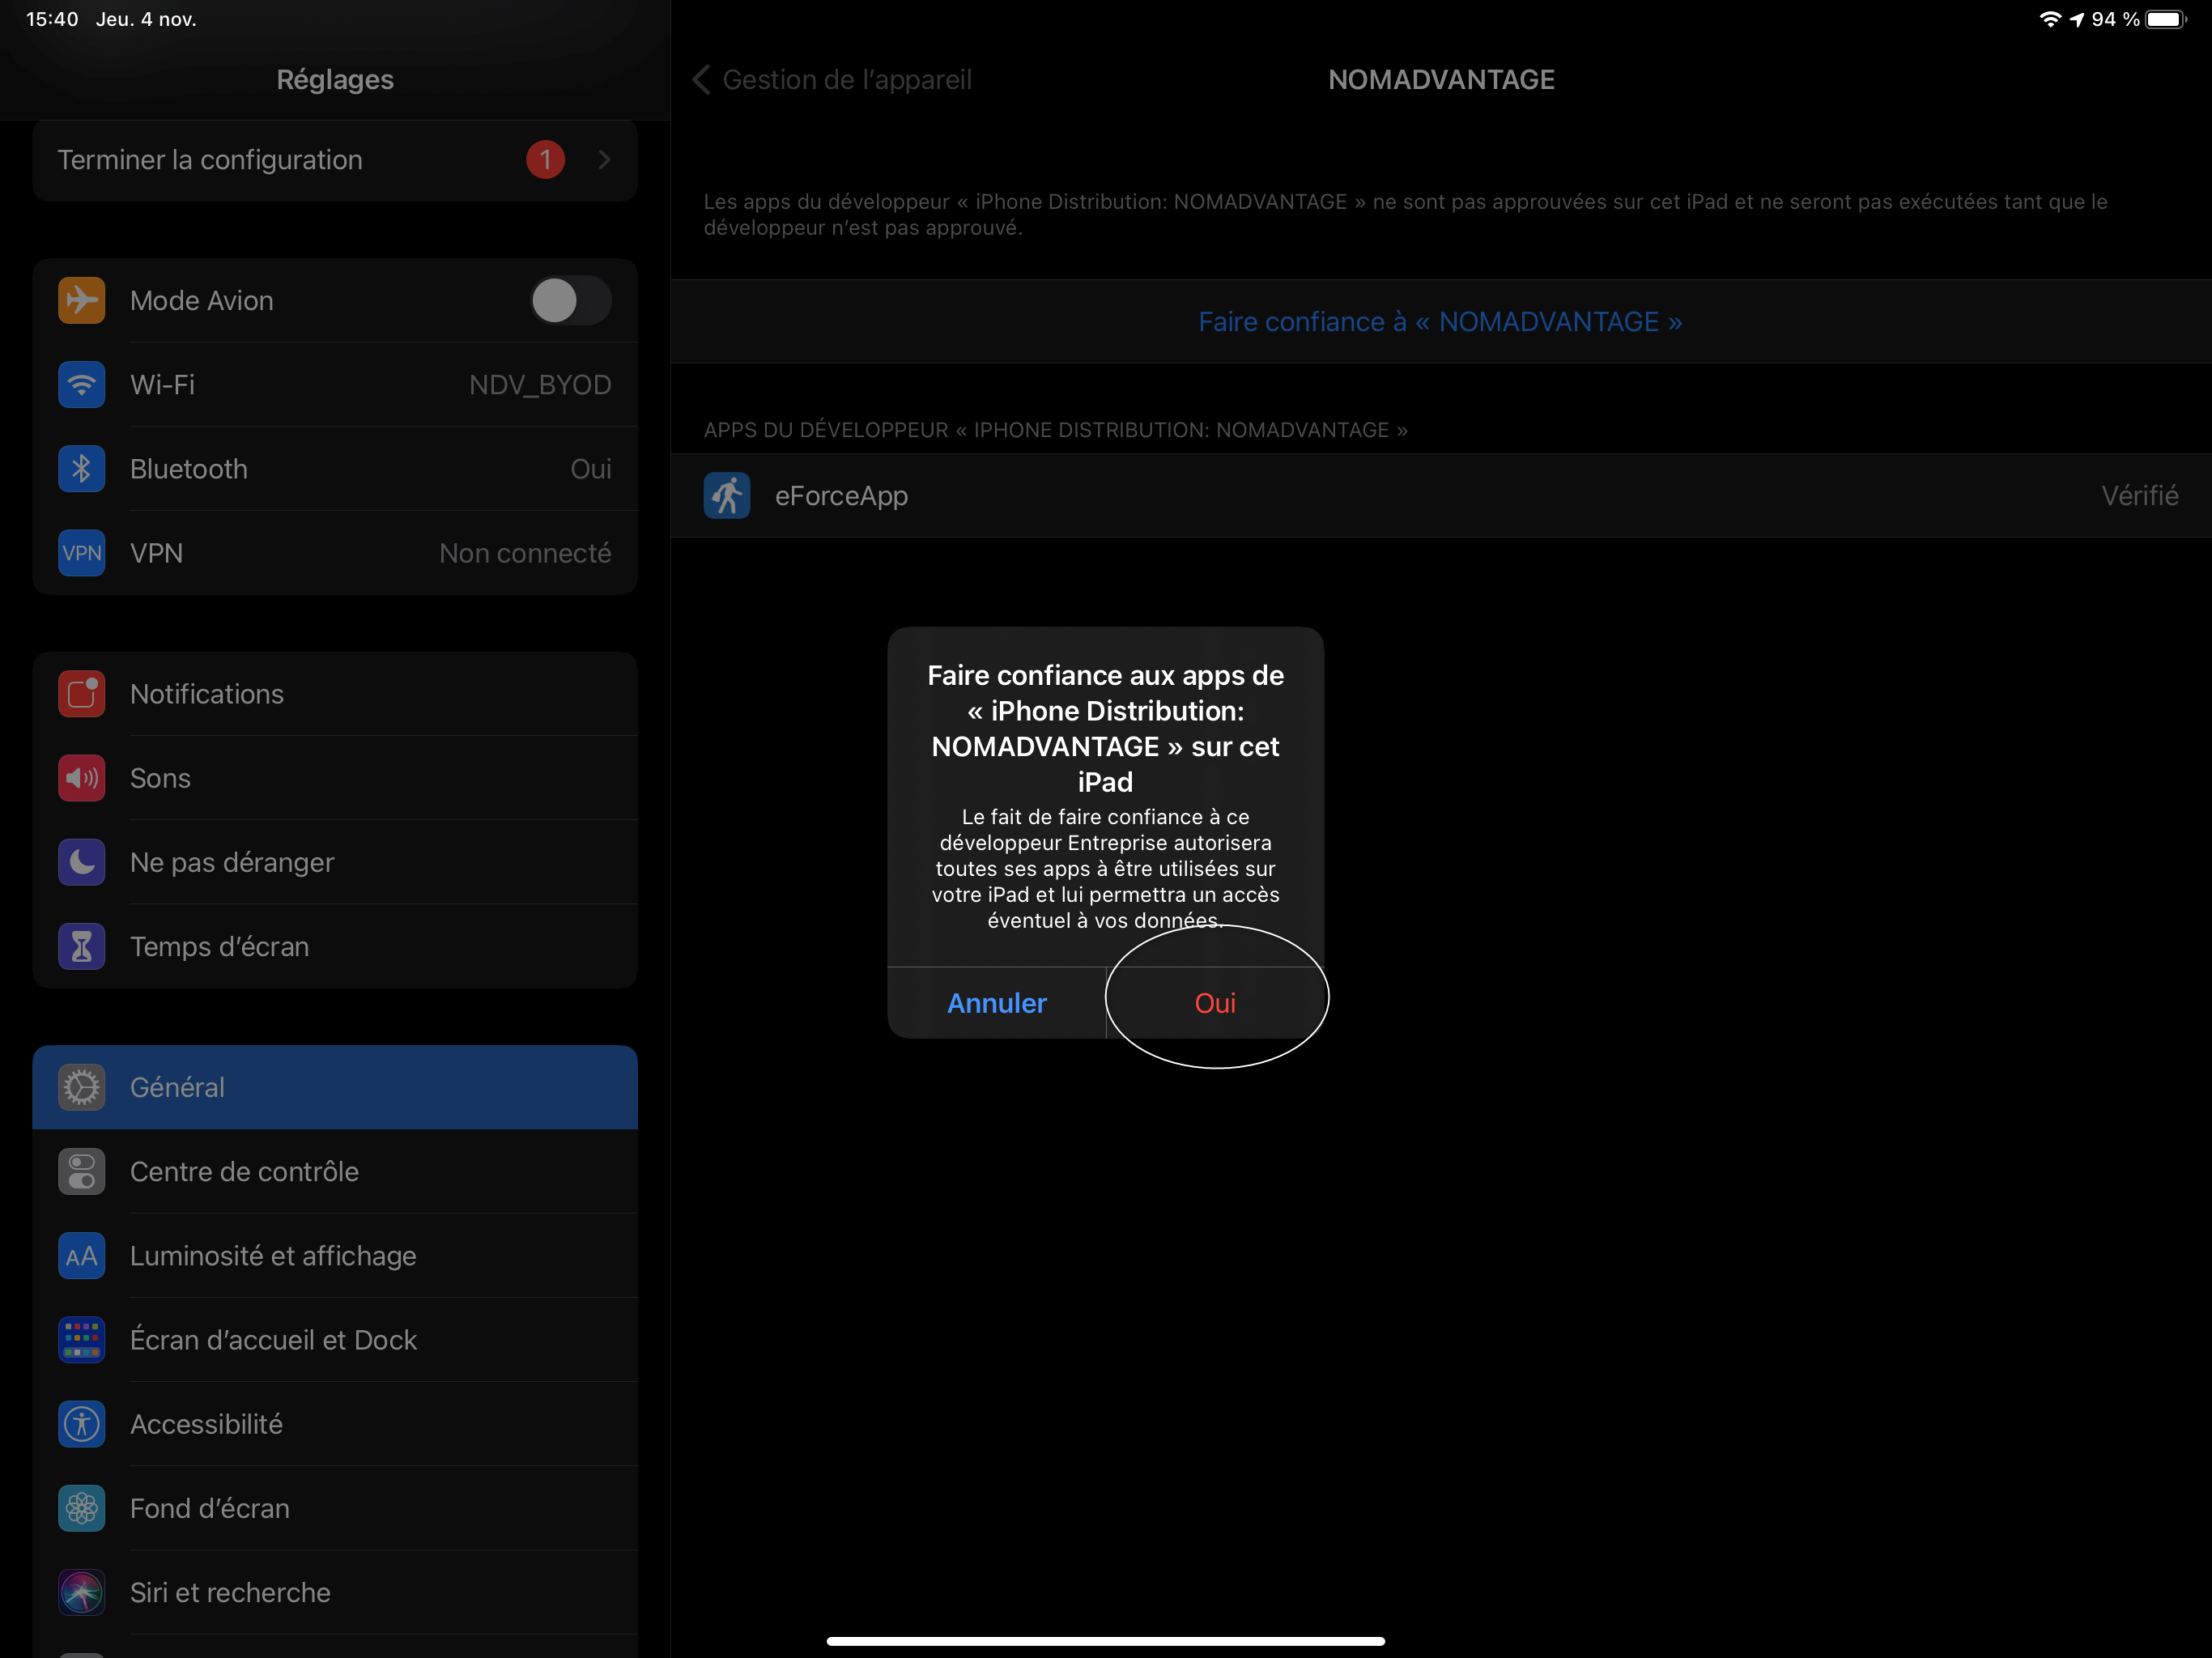Tap the 94 % battery percentage
Screen dimensions: 2212x1658
2115,19
